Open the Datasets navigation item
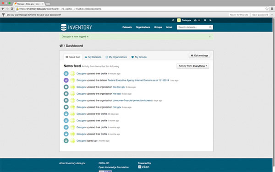Viewport: 275px width, 172px height. click(127, 27)
